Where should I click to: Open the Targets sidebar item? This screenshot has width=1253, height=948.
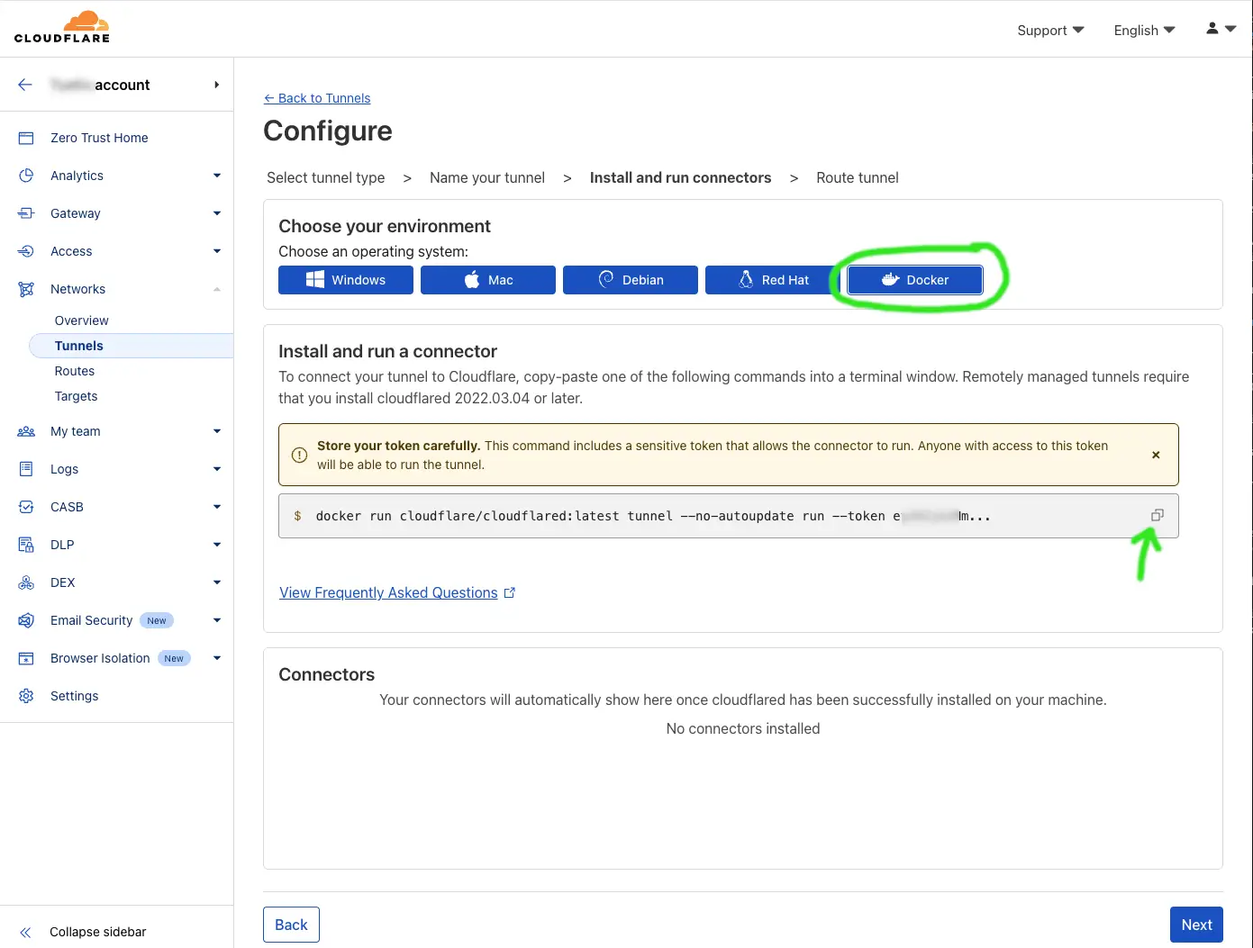point(76,396)
